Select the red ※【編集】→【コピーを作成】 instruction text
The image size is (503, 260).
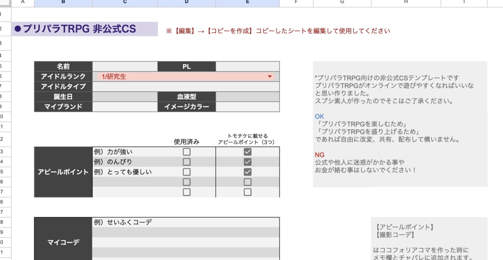tap(278, 31)
